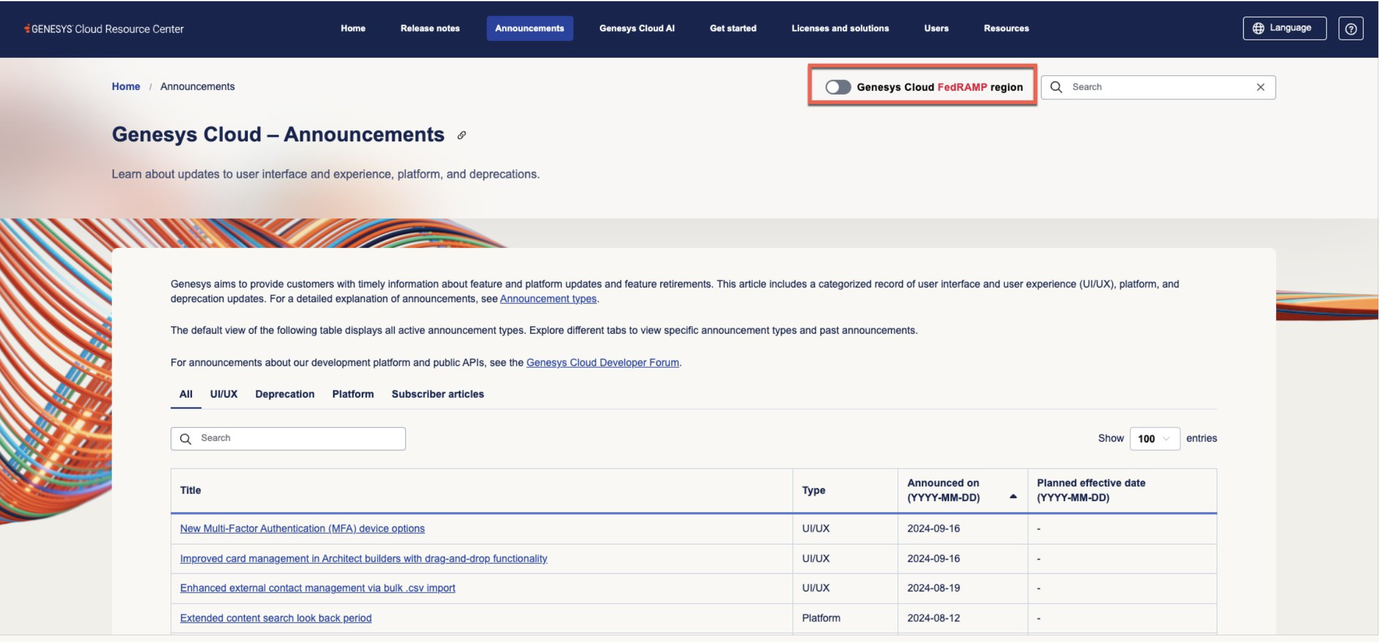The image size is (1379, 642).
Task: Switch to the Deprecation tab
Action: [x=284, y=394]
